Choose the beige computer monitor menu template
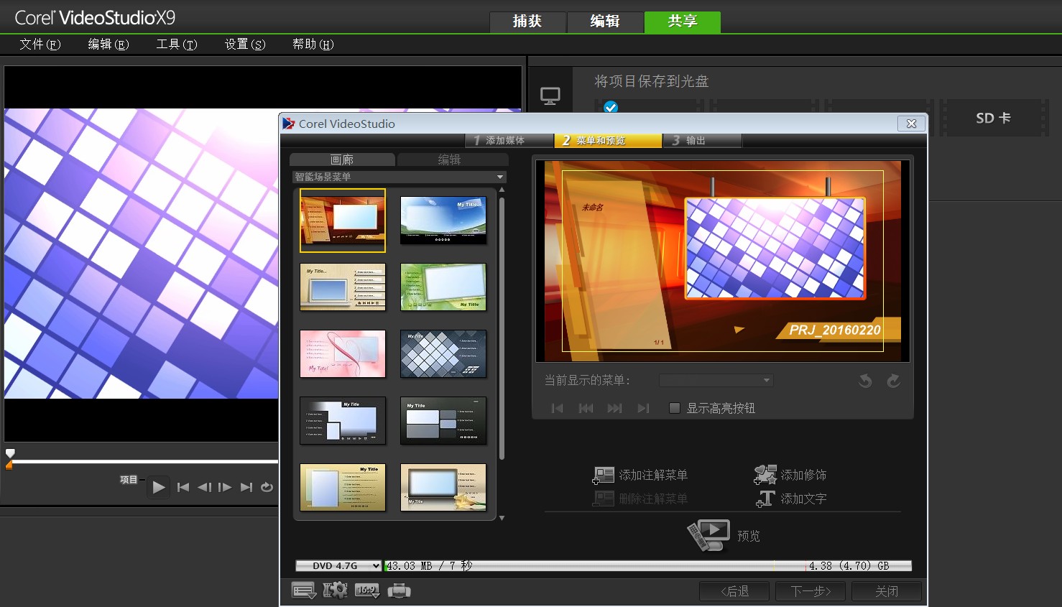The height and width of the screenshot is (607, 1062). pos(343,287)
